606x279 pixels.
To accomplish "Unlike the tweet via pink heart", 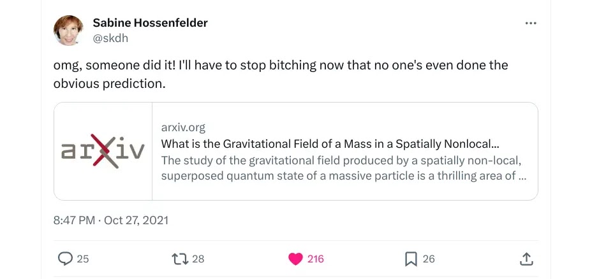I will tap(295, 259).
